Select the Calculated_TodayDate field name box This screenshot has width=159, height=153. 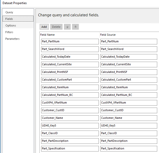[x=70, y=57]
